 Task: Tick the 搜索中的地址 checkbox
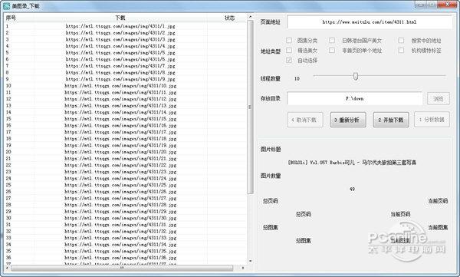tap(401, 40)
